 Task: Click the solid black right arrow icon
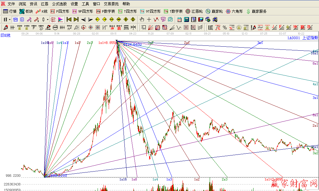(90, 19)
